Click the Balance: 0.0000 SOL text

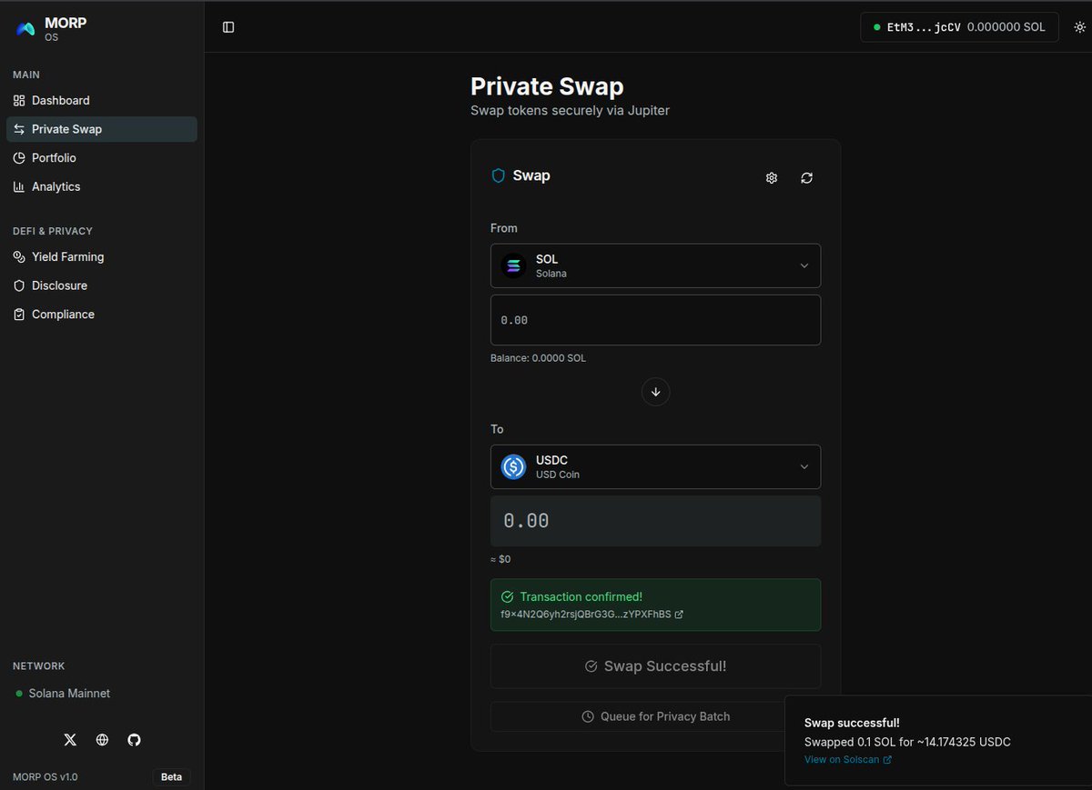(538, 358)
